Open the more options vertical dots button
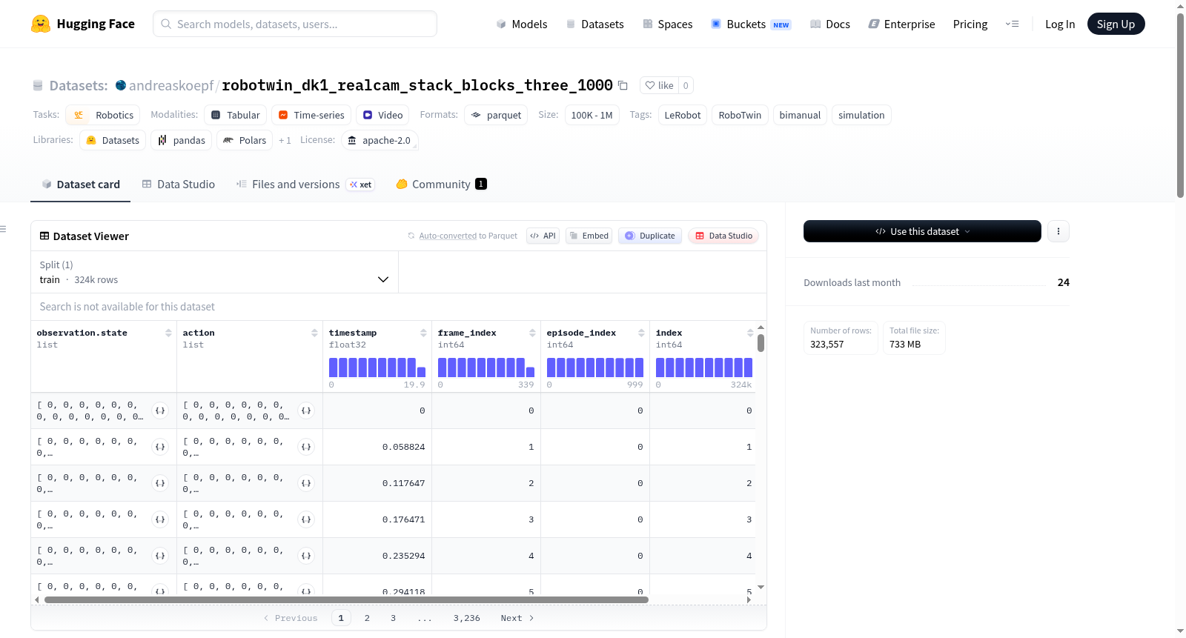Screen dimensions: 1186x638 pyautogui.click(x=1058, y=231)
